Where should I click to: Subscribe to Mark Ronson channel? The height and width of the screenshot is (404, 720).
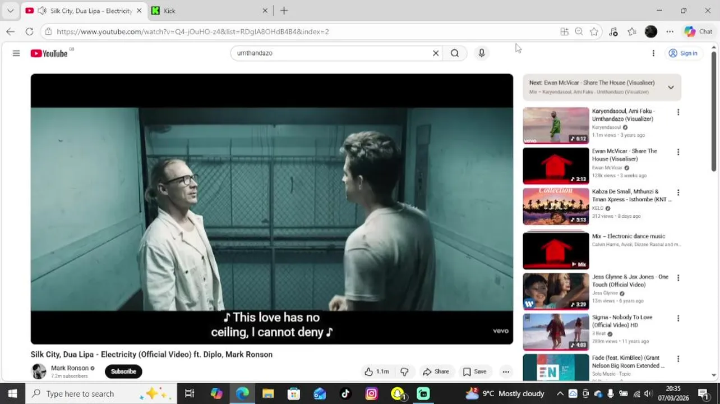click(123, 371)
